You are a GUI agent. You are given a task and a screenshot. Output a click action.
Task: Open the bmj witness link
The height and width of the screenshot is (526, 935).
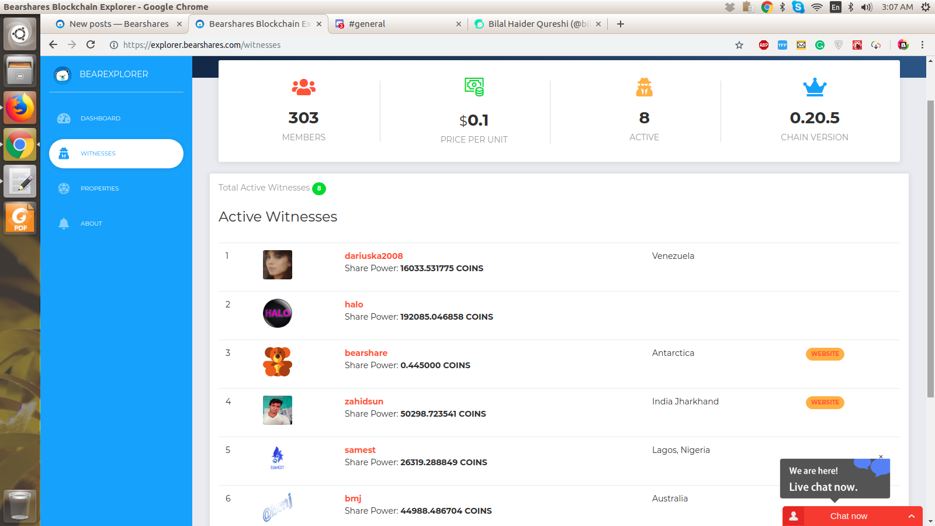(353, 499)
